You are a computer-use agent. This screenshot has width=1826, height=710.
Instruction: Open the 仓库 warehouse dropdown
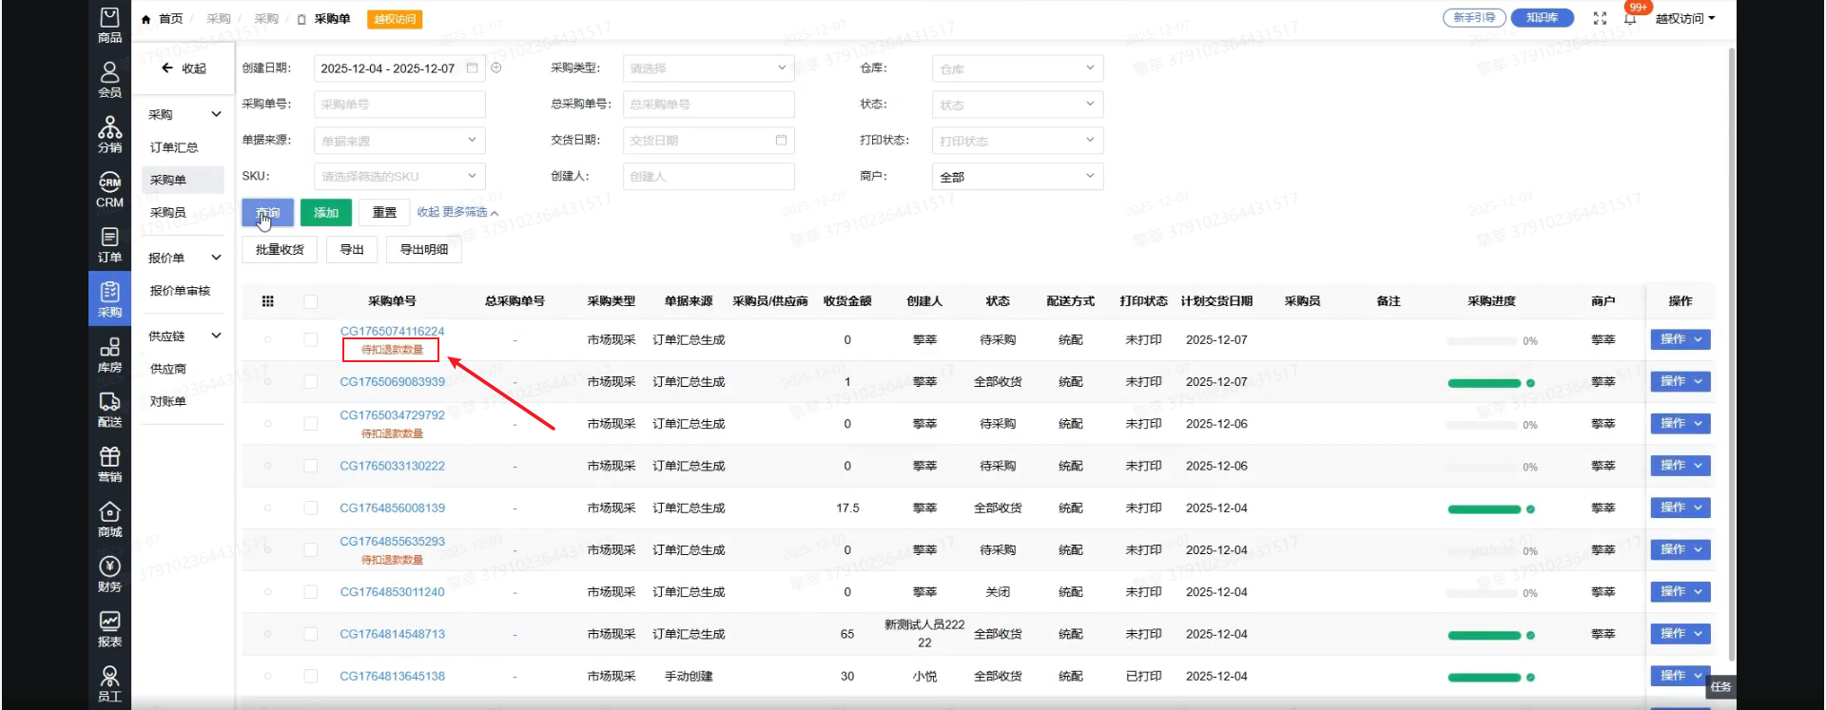pyautogui.click(x=1017, y=68)
